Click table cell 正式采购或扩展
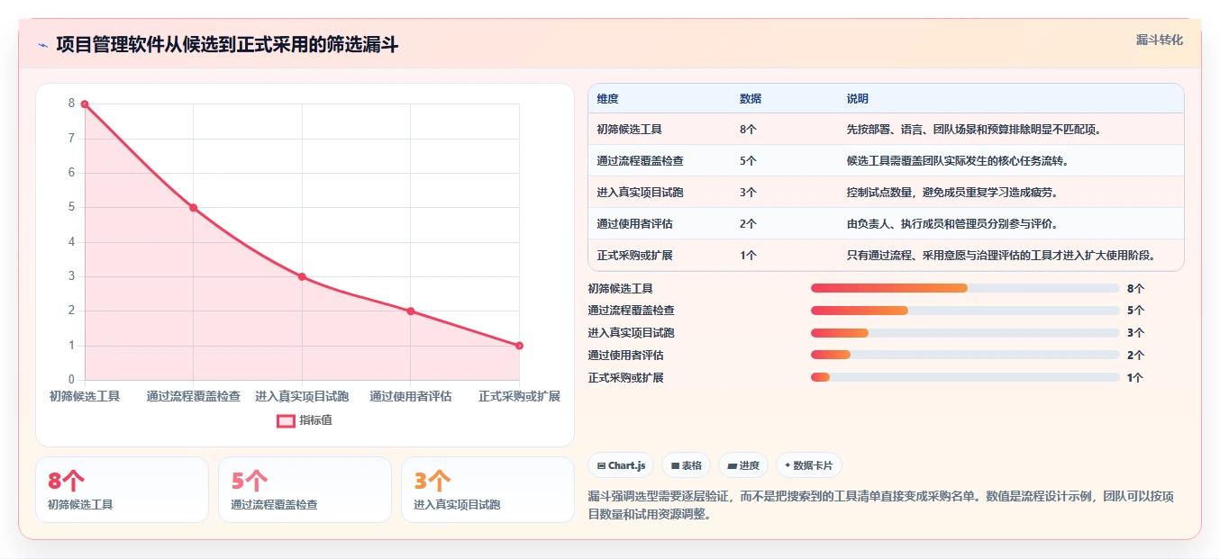The width and height of the screenshot is (1220, 559). (x=634, y=256)
